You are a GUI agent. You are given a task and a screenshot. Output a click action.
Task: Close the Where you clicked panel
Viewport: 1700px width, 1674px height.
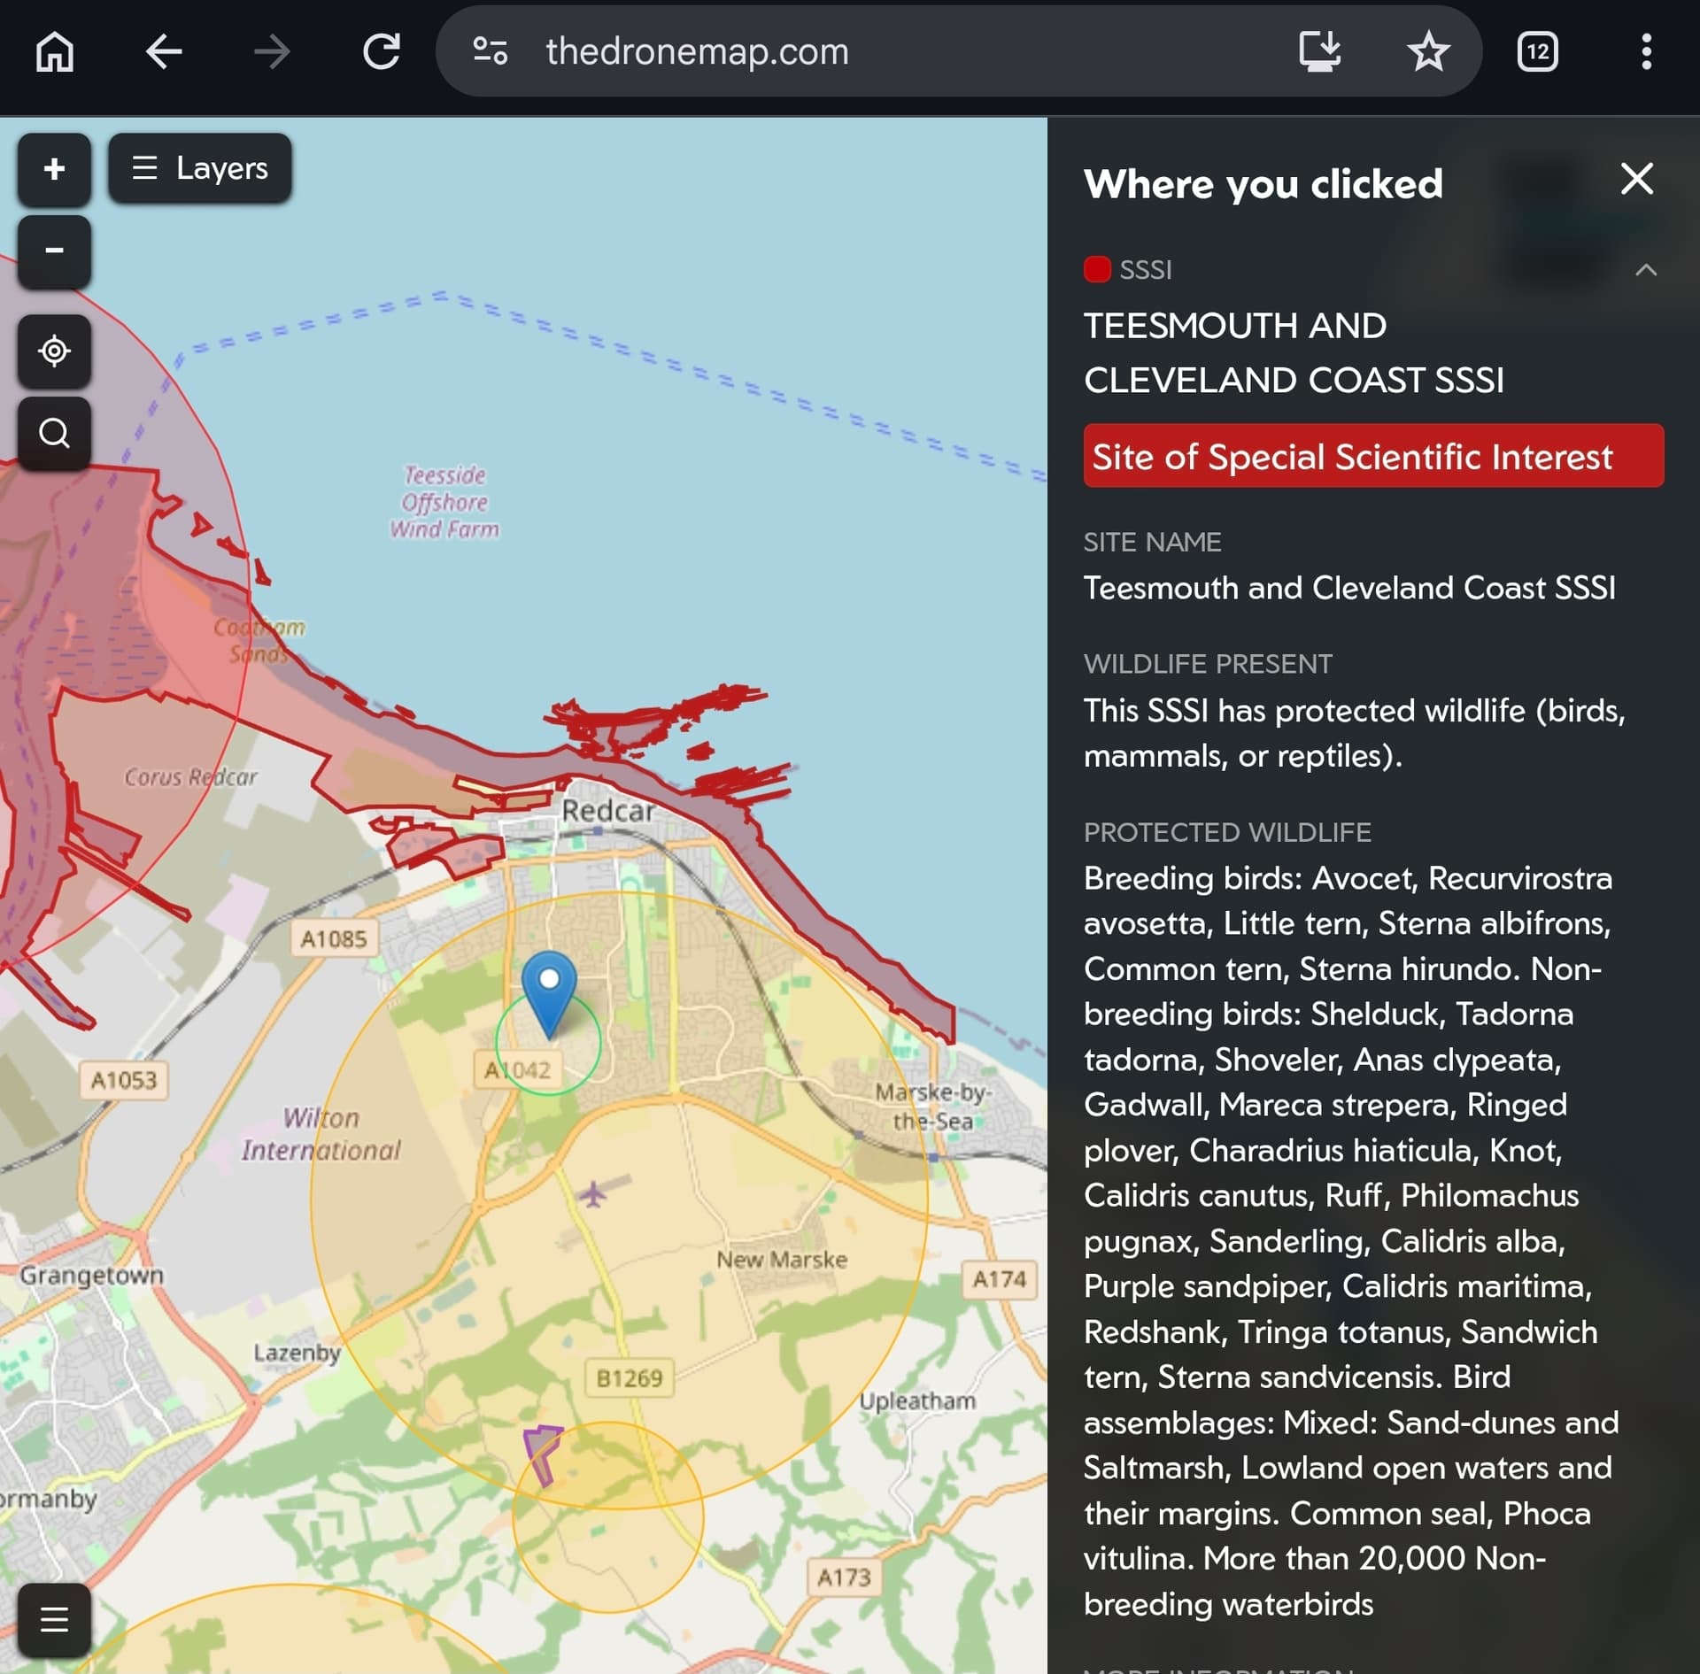(1636, 179)
